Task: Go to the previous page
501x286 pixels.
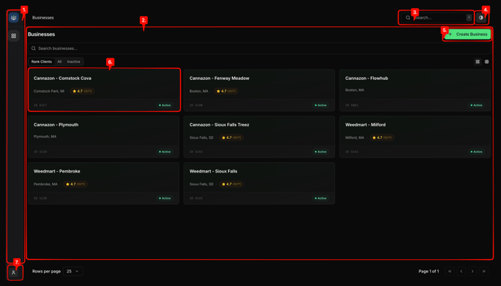Action: click(x=461, y=271)
